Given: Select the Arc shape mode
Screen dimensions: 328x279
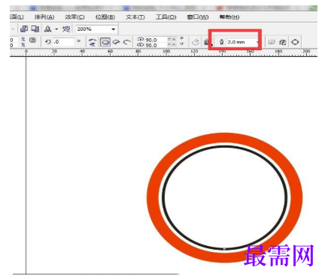Looking at the screenshot, I should [x=127, y=42].
